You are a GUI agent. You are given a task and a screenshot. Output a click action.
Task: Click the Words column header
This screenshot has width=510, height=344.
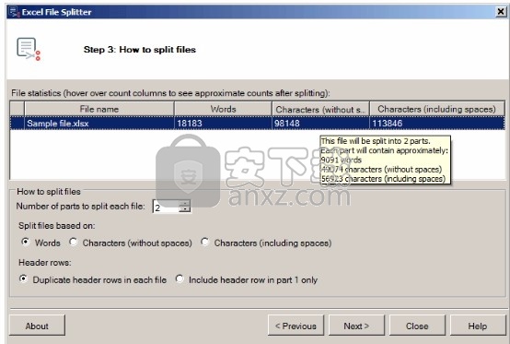pyautogui.click(x=223, y=109)
